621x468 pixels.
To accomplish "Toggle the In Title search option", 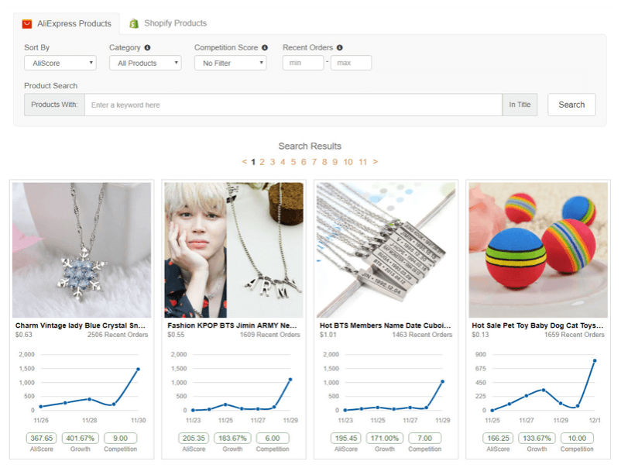I will 520,105.
